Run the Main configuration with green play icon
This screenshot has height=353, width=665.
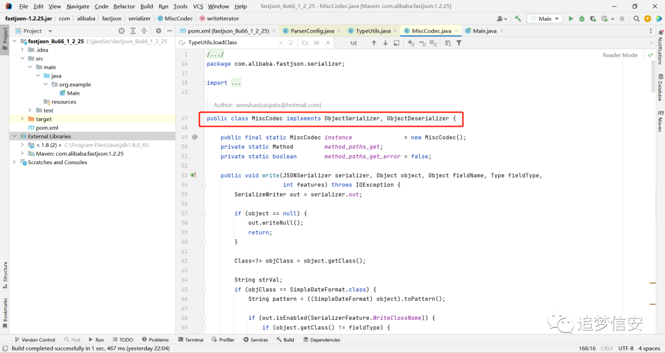pos(571,18)
